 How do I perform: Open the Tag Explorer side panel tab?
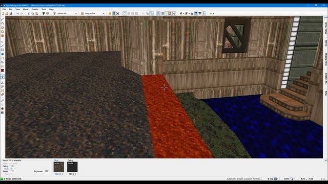click(326, 78)
